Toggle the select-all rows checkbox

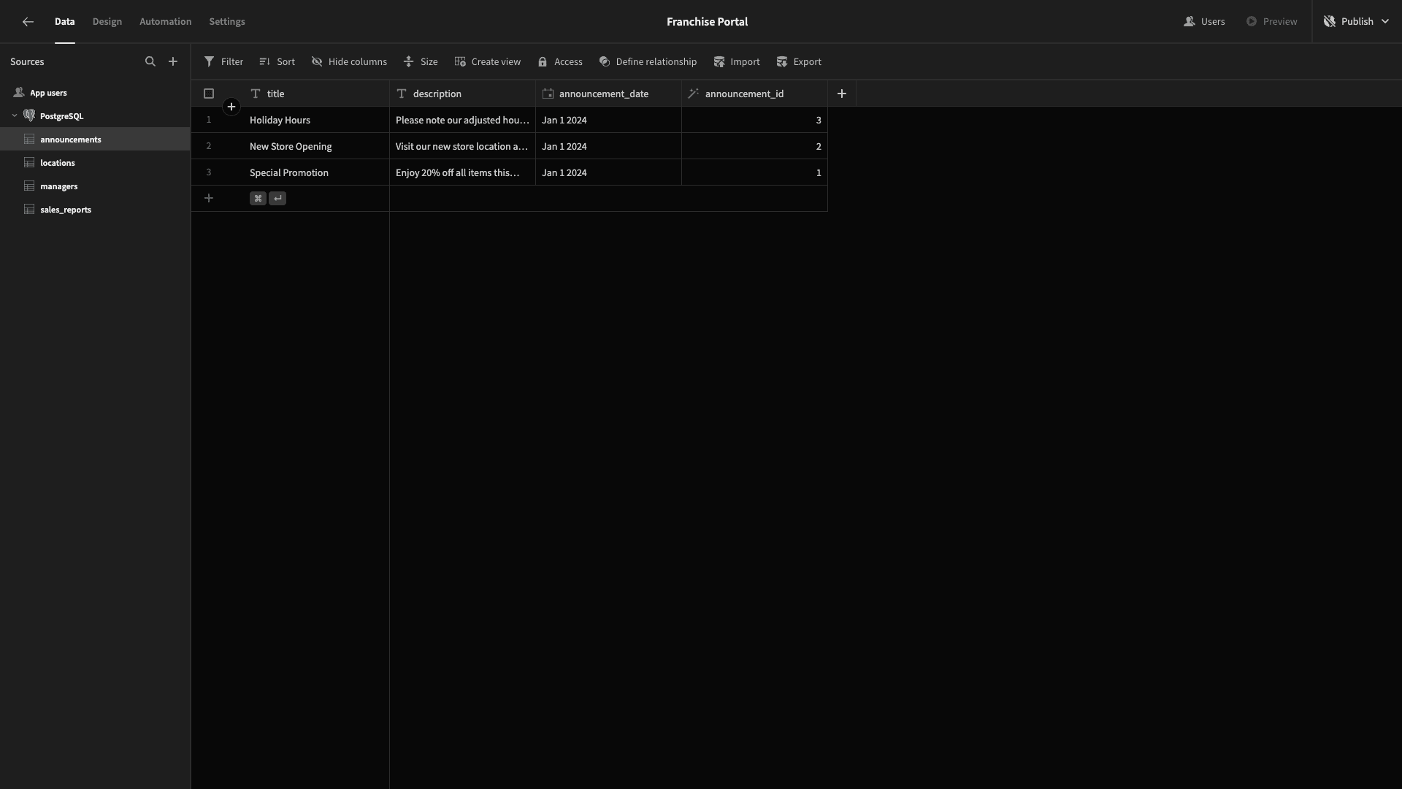pos(209,94)
